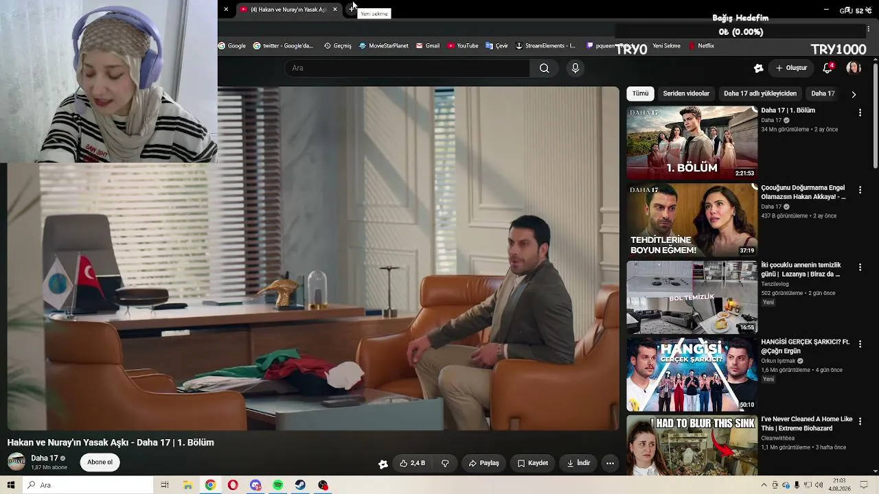Open Daha 17 channel avatar
Image resolution: width=879 pixels, height=494 pixels.
(16, 462)
